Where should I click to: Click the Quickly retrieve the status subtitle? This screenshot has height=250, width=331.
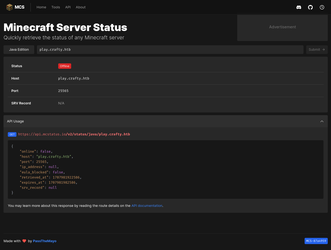[x=64, y=38]
